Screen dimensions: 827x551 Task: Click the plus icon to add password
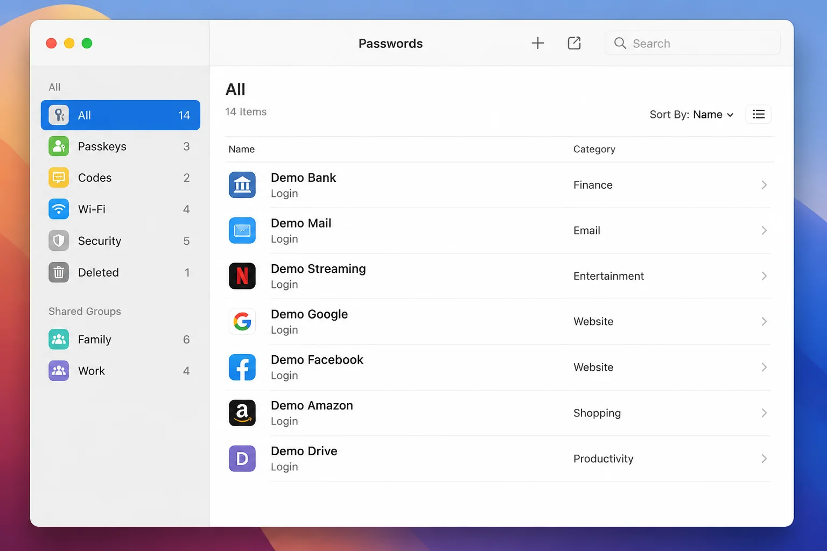(x=537, y=43)
